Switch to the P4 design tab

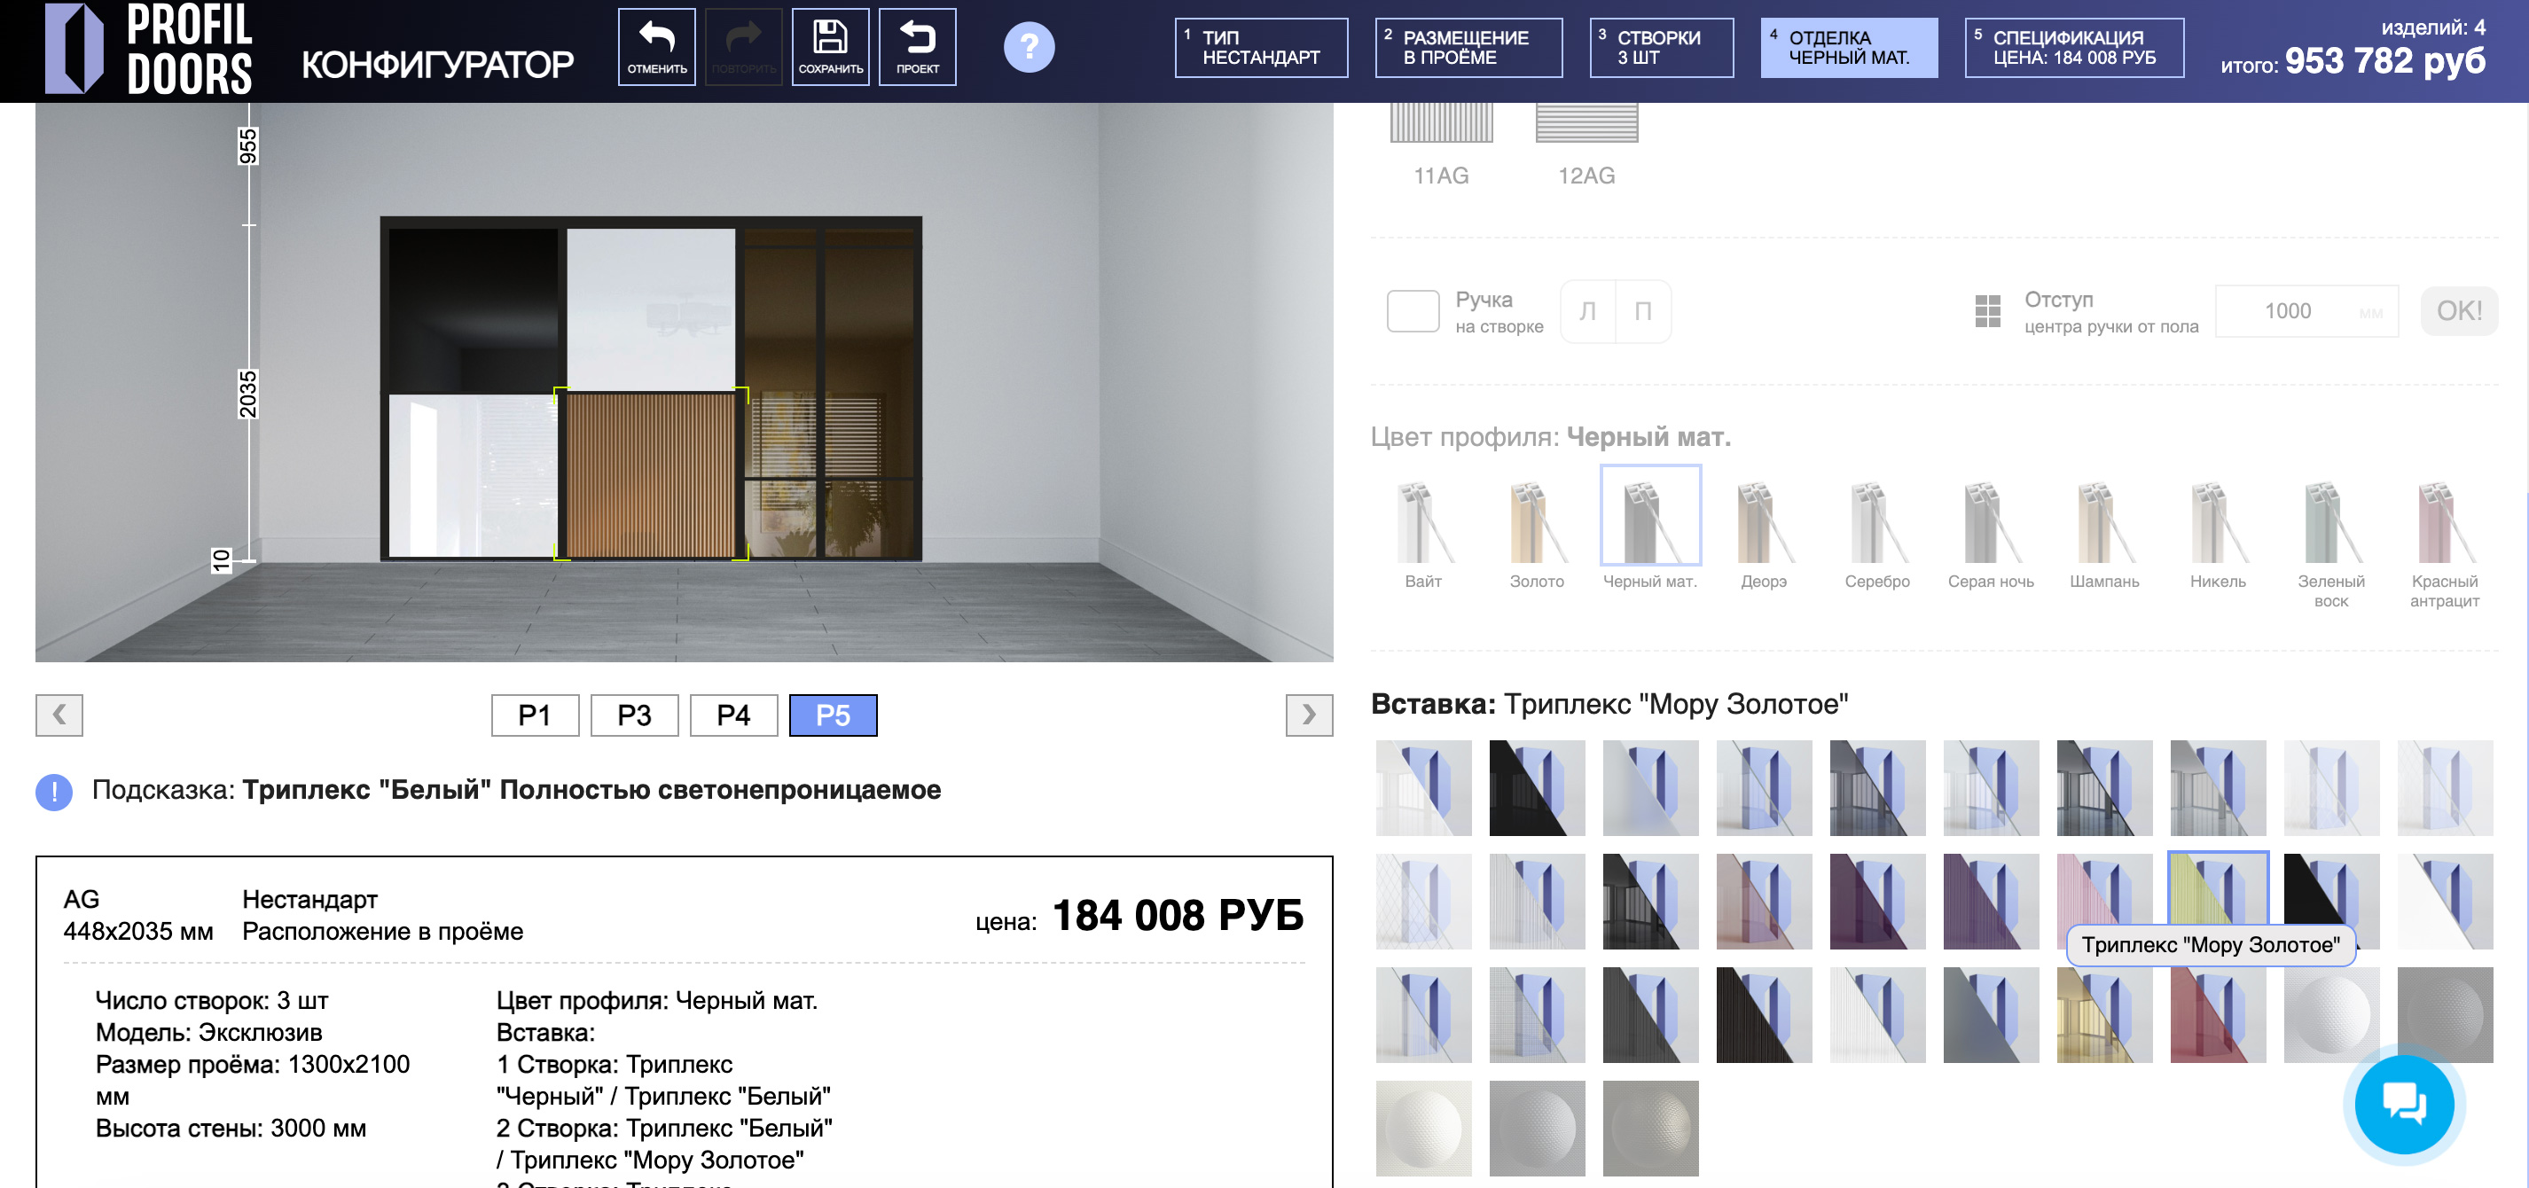coord(733,715)
